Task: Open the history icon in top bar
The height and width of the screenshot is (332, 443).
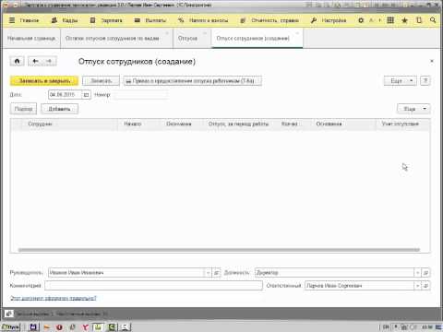Action: pos(419,20)
